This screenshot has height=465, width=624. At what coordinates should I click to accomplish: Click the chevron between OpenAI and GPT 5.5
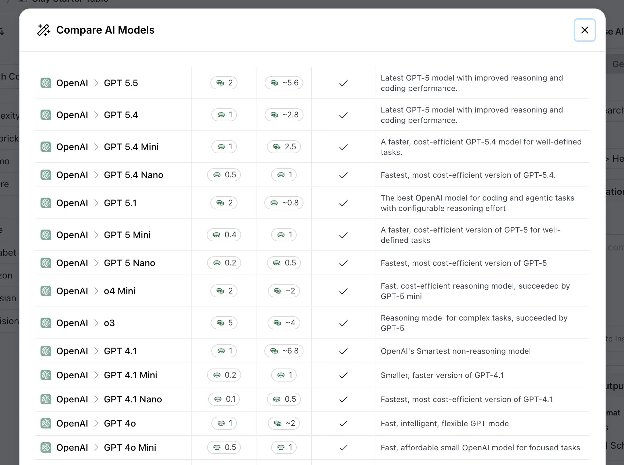96,83
